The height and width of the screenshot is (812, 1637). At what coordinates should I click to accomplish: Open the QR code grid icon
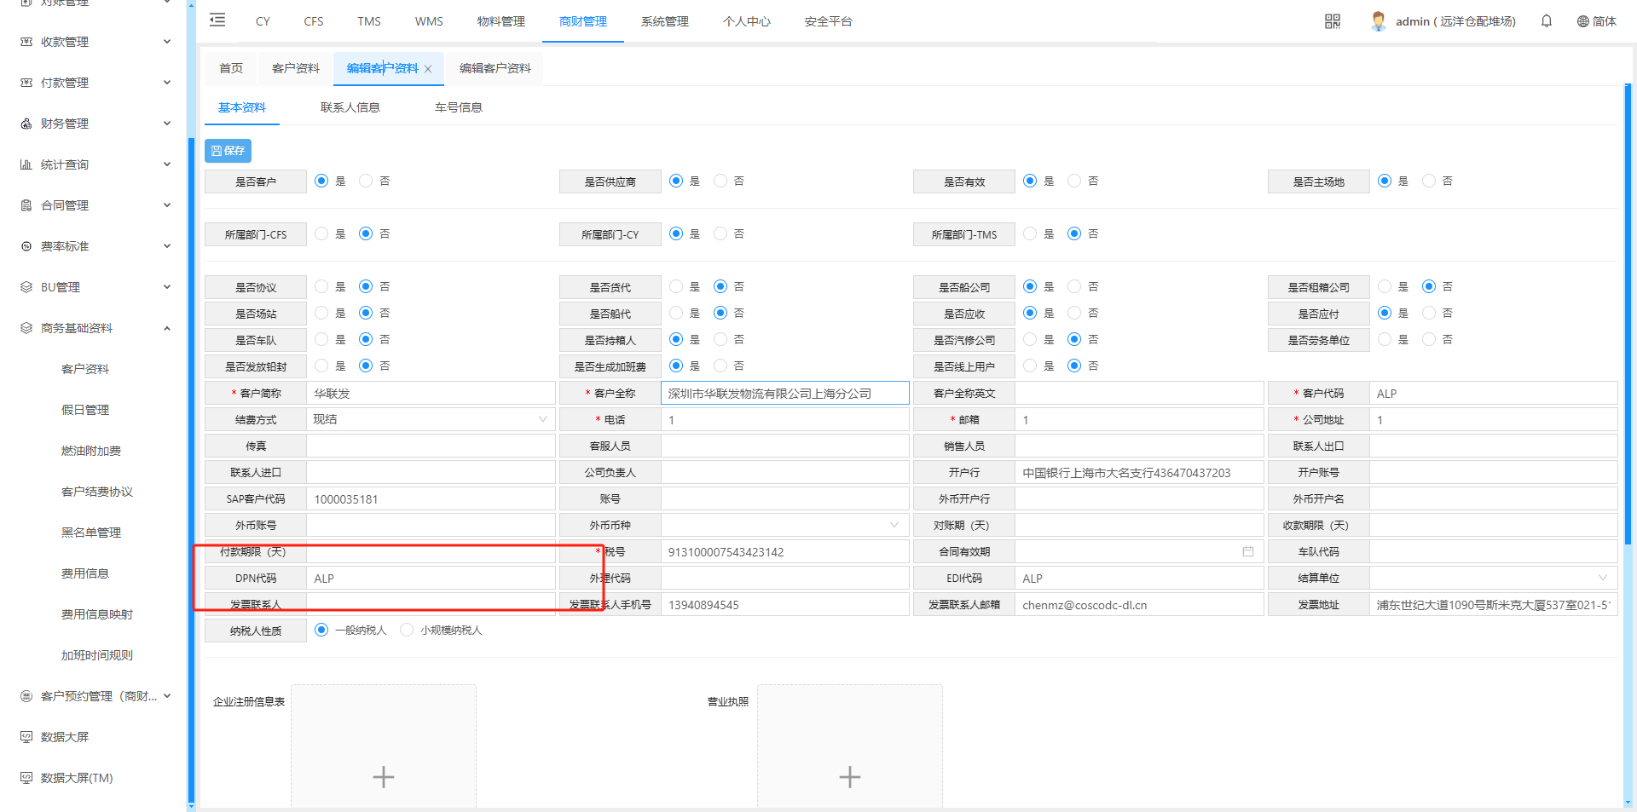pyautogui.click(x=1332, y=21)
